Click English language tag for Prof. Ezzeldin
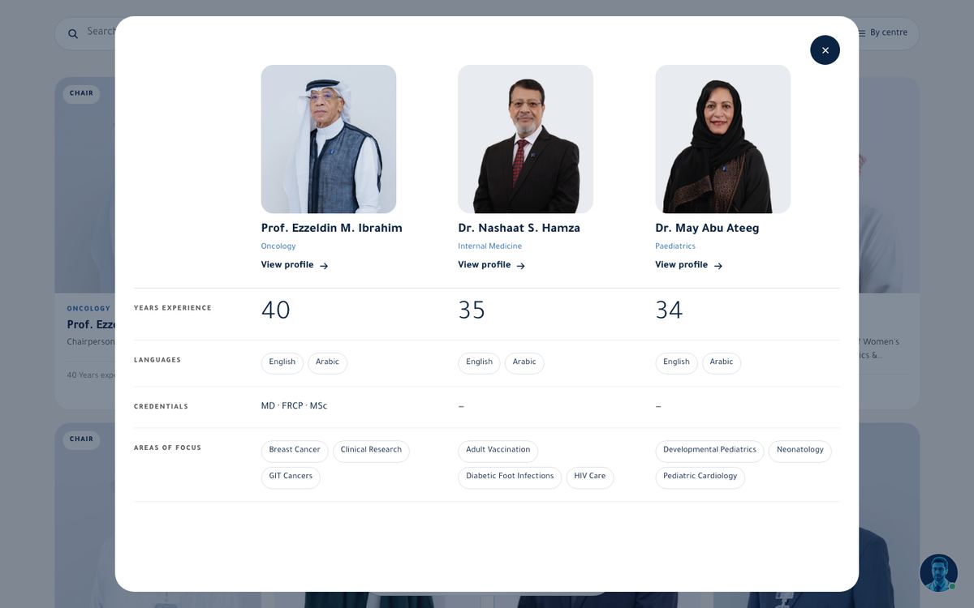Image resolution: width=974 pixels, height=608 pixels. click(x=282, y=363)
